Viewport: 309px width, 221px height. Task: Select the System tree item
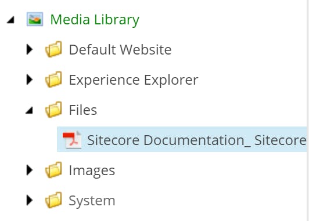(92, 201)
